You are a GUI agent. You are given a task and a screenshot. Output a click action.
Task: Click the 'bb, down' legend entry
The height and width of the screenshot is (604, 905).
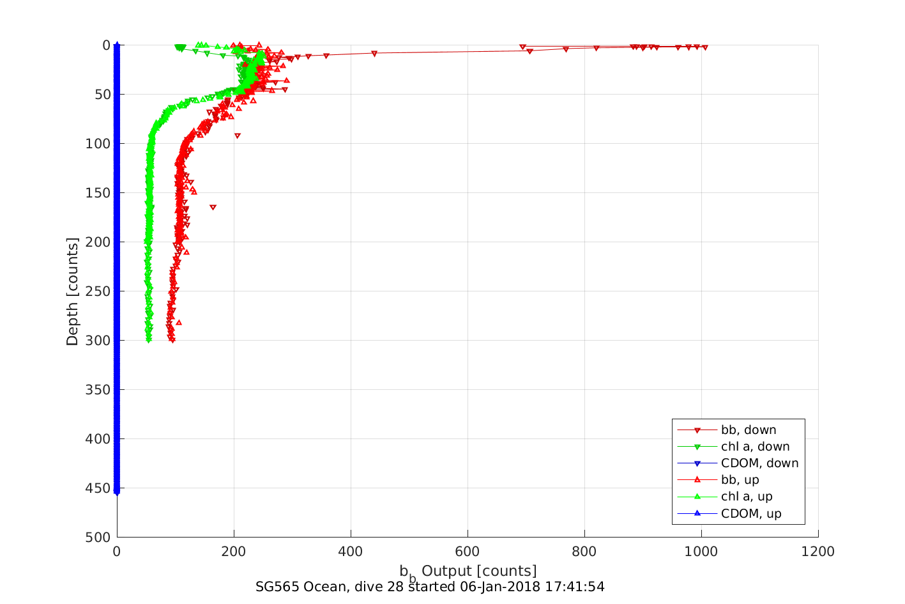[727, 430]
